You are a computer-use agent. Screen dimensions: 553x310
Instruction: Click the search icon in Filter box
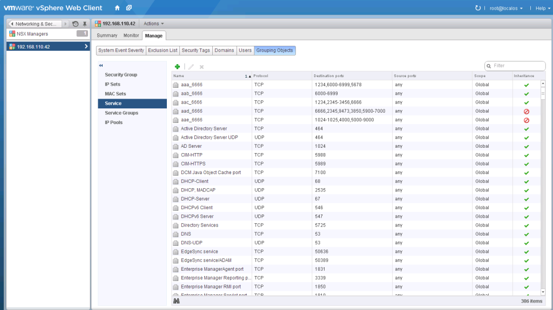point(489,66)
